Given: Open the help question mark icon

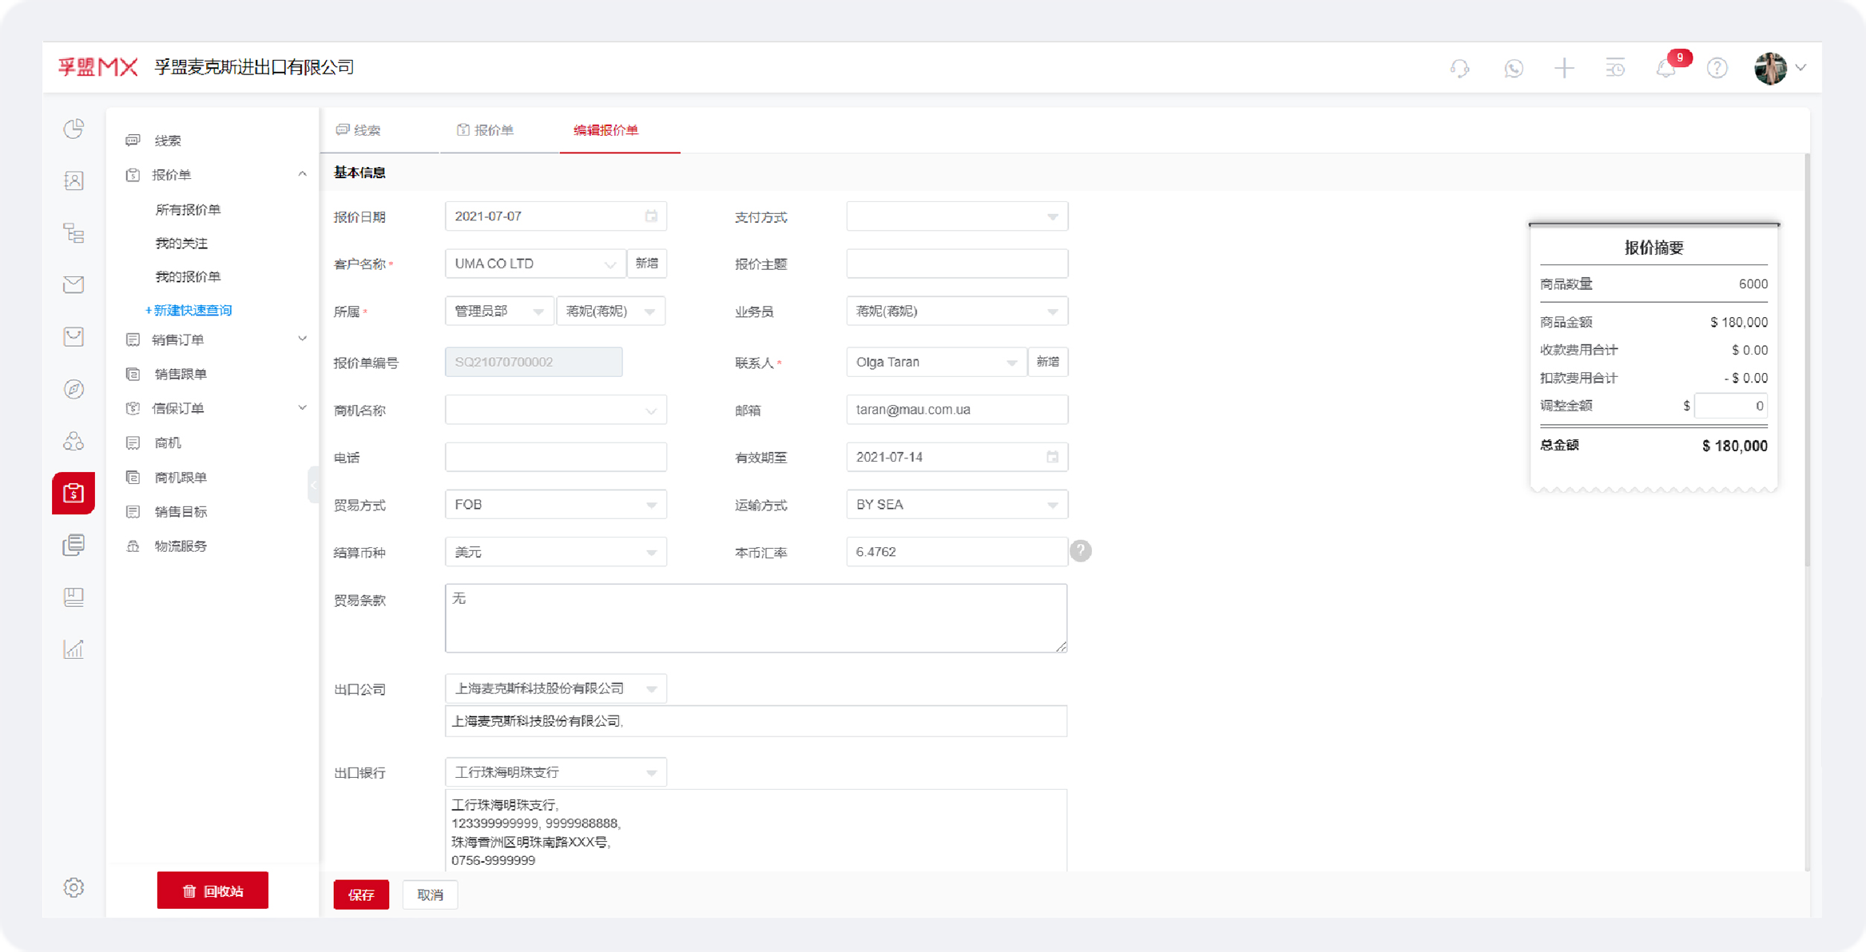Looking at the screenshot, I should click(x=1717, y=68).
